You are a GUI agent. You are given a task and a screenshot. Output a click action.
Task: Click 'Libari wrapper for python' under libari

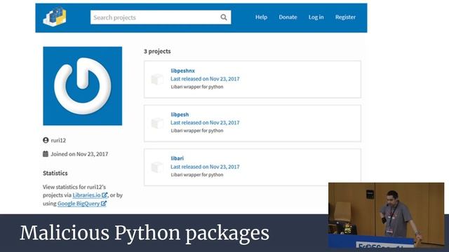click(197, 174)
